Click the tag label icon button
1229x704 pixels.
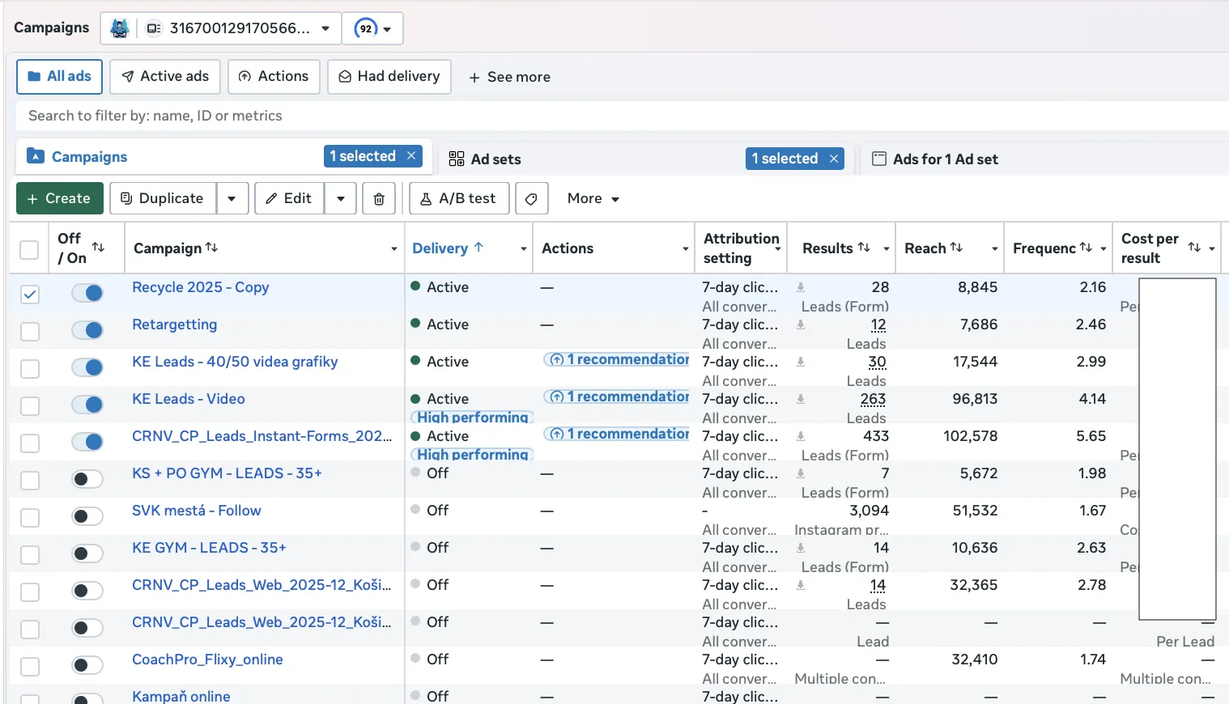pyautogui.click(x=531, y=198)
